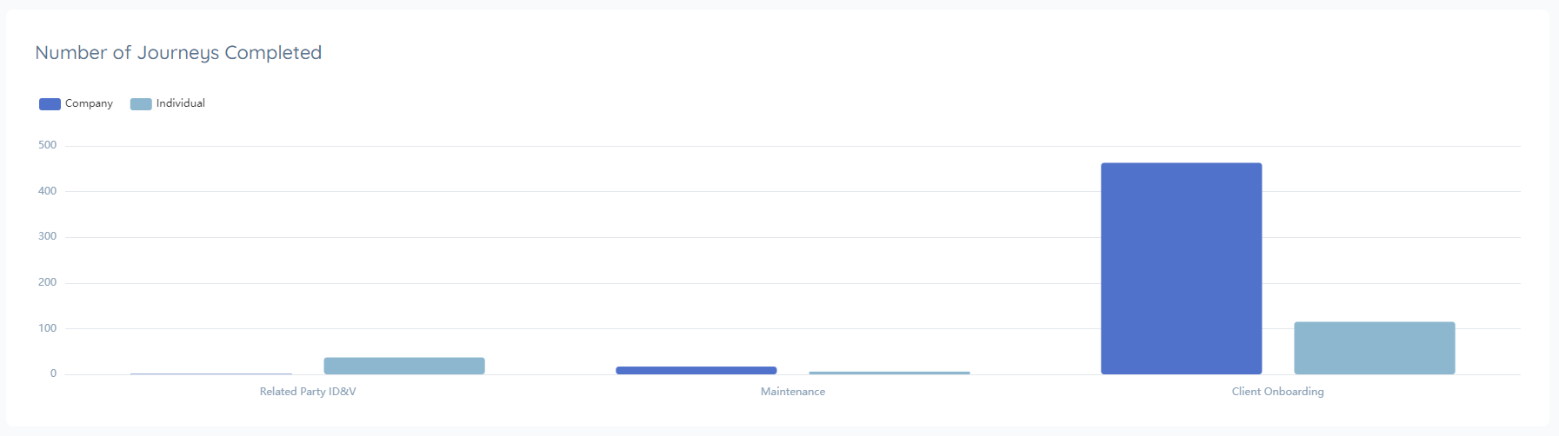Click the 400 value on the y-axis
Image resolution: width=1559 pixels, height=436 pixels.
click(48, 191)
